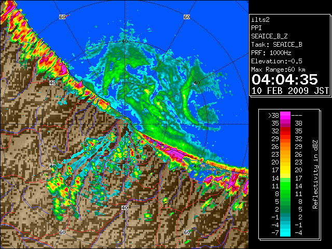Pick the dark green swatch beside legend "5"

pyautogui.click(x=285, y=201)
